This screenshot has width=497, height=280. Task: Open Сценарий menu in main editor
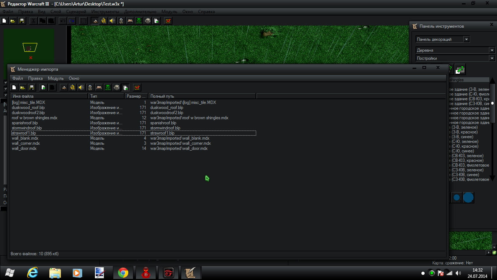click(76, 12)
